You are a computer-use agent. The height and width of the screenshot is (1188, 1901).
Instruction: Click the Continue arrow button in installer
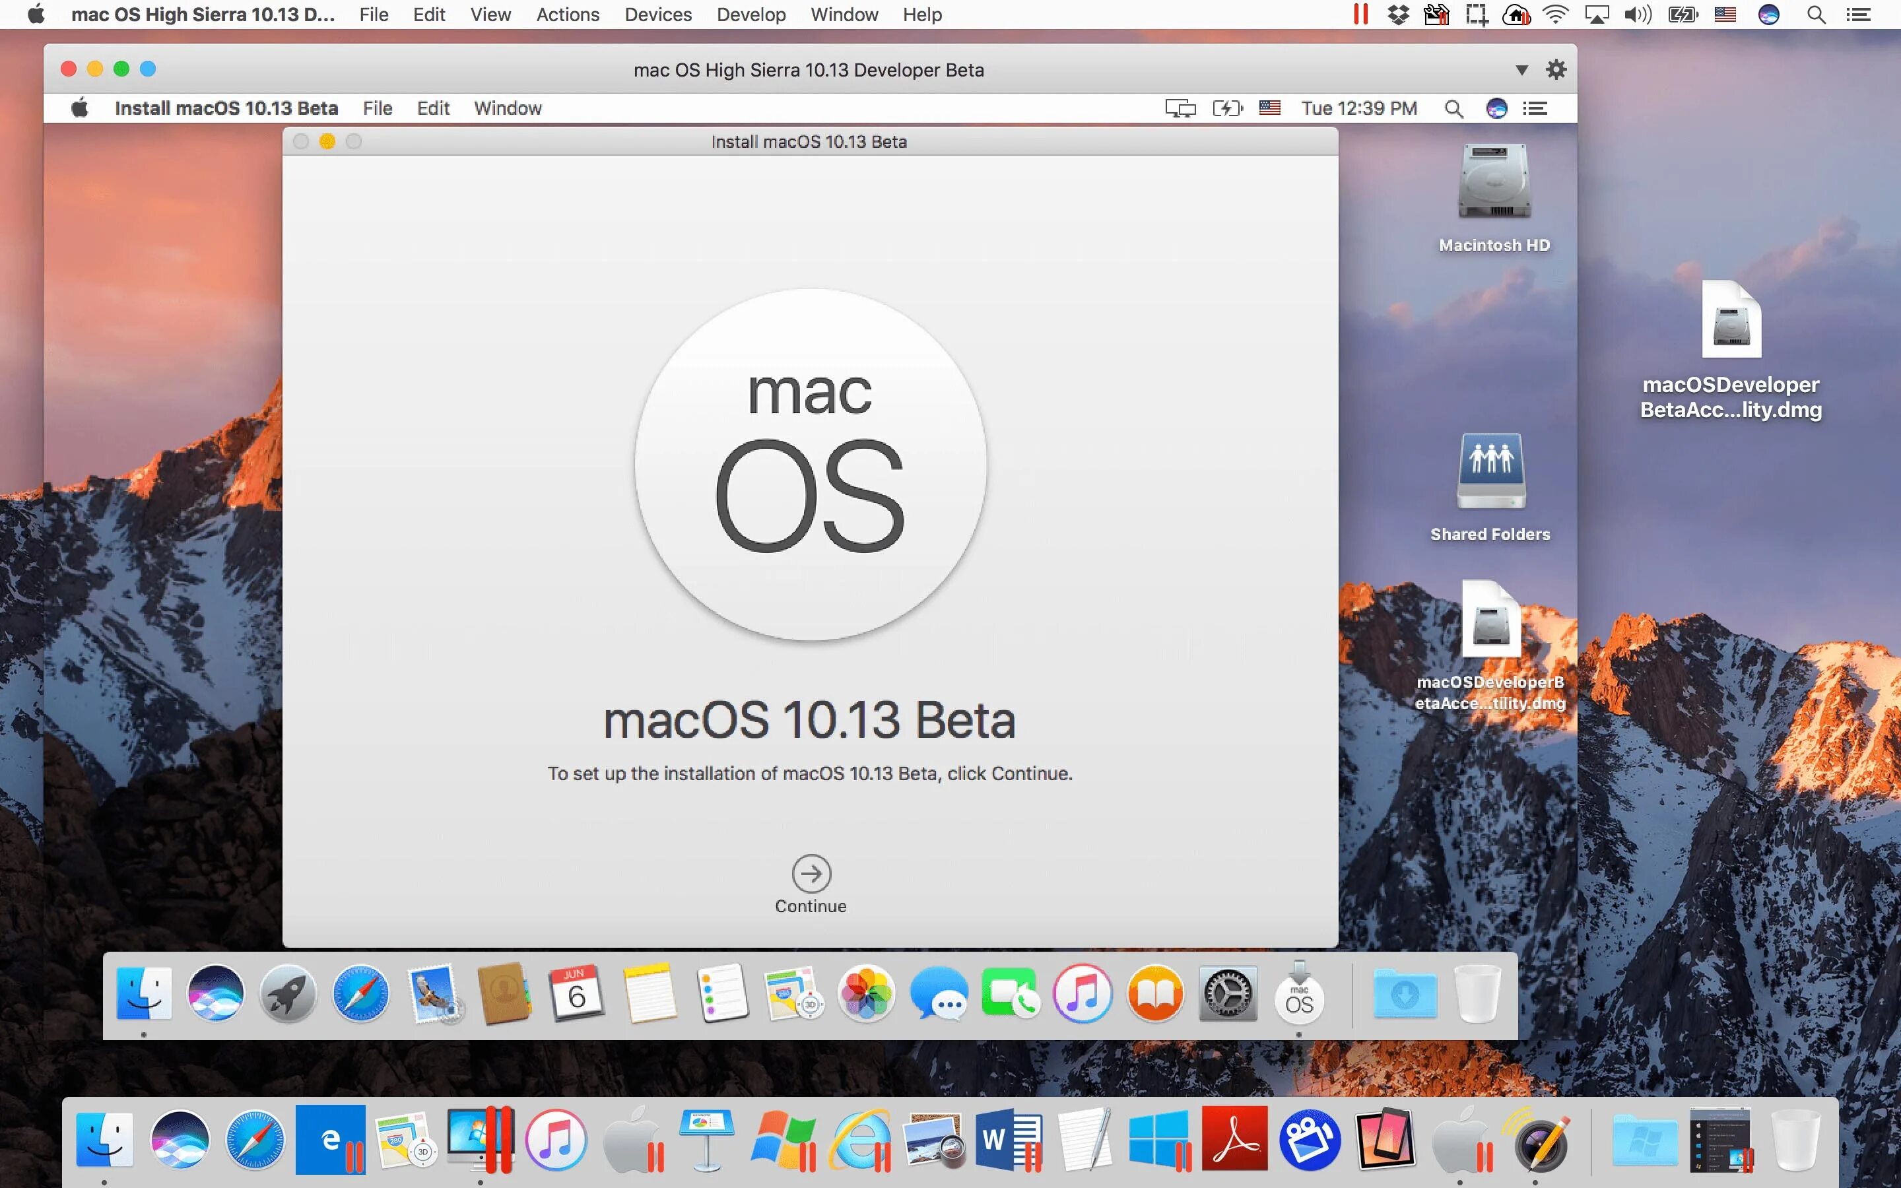[x=811, y=873]
